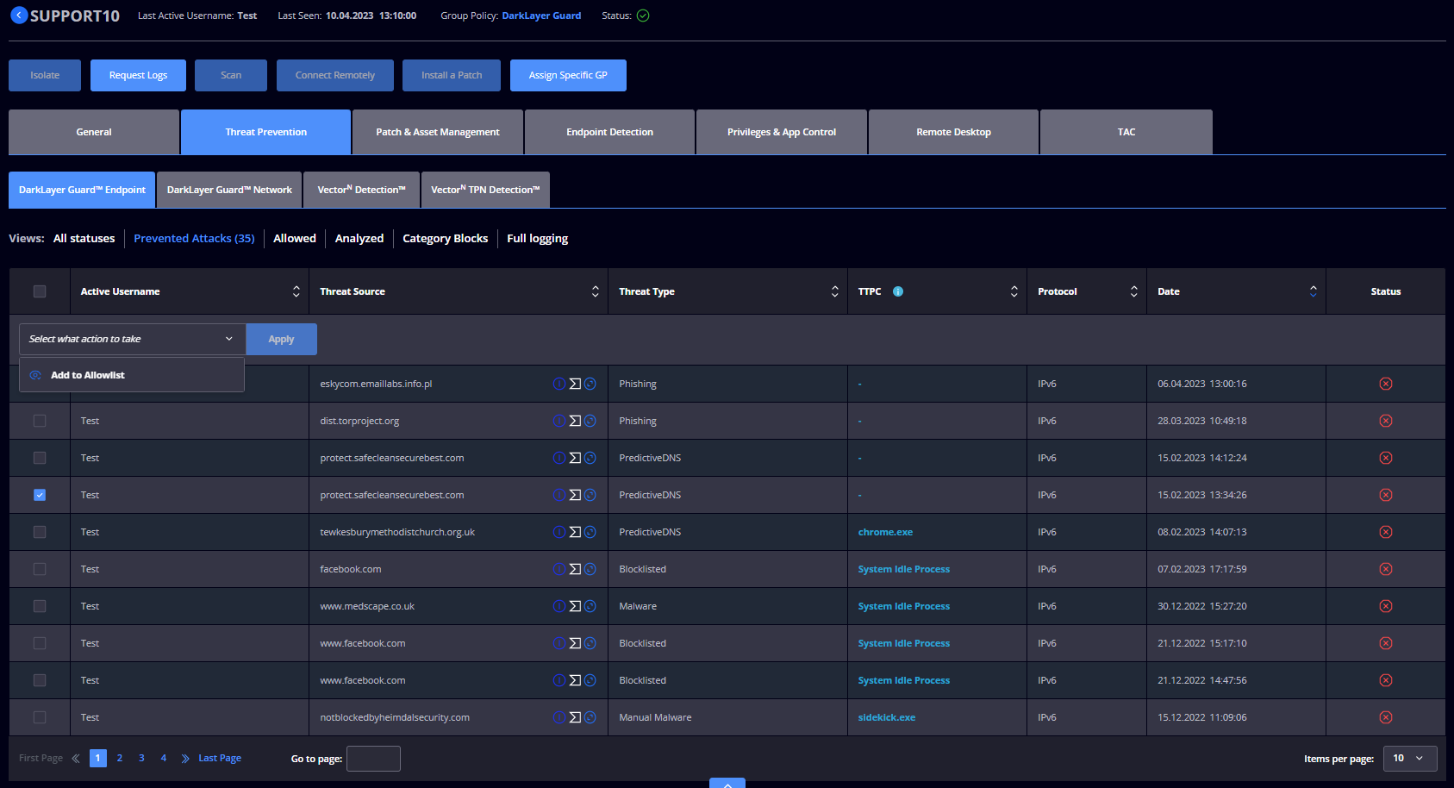Click the sigma icon for notblockedbyheimdalsecurity.com

[x=575, y=717]
